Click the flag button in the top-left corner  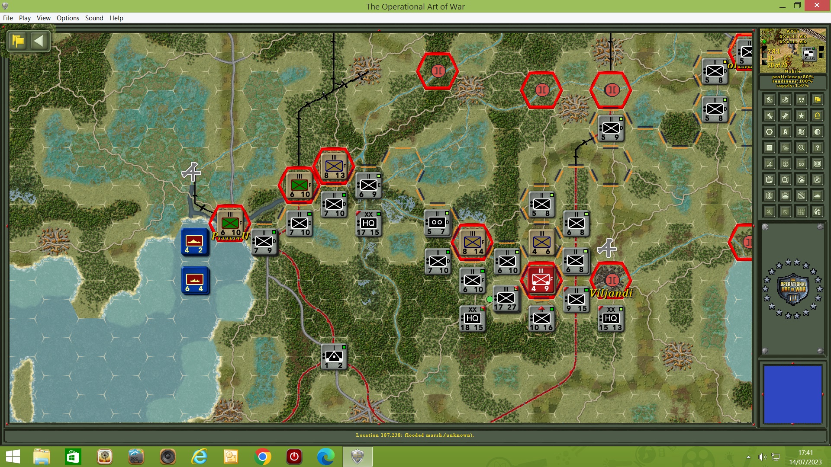17,40
